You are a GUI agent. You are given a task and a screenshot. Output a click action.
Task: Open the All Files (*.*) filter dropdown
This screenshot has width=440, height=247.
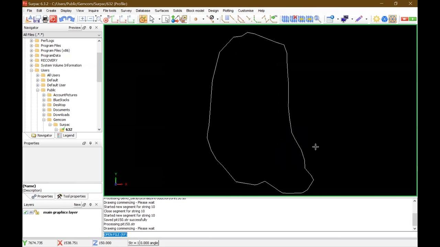(99, 35)
